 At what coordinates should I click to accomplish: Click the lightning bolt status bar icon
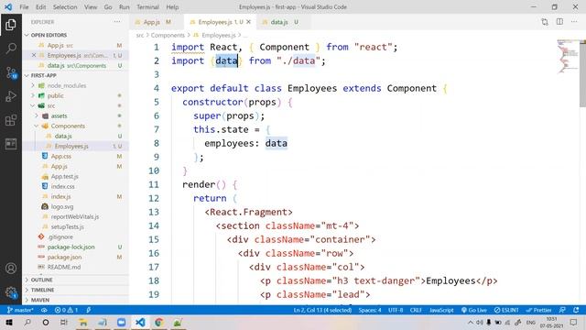[89, 310]
